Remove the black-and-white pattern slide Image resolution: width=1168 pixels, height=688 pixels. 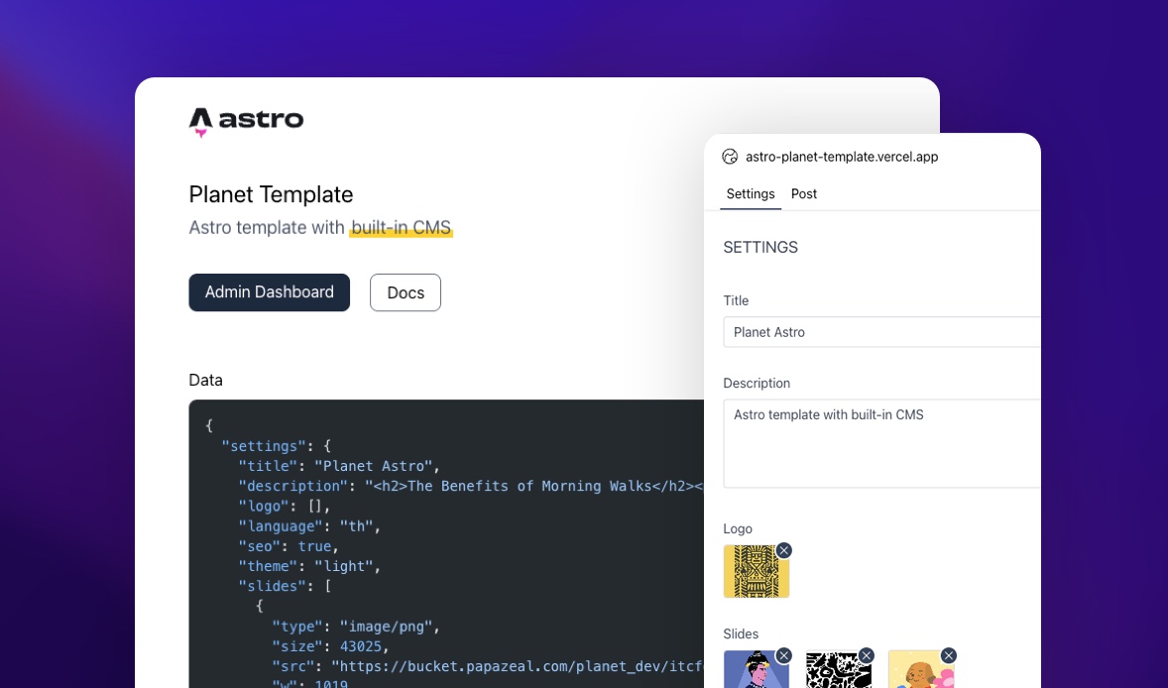(866, 655)
